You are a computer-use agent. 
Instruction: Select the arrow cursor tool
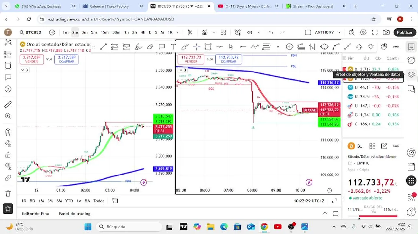[231, 47]
